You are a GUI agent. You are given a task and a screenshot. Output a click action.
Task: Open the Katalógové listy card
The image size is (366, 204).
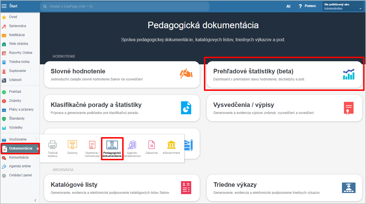click(x=122, y=188)
